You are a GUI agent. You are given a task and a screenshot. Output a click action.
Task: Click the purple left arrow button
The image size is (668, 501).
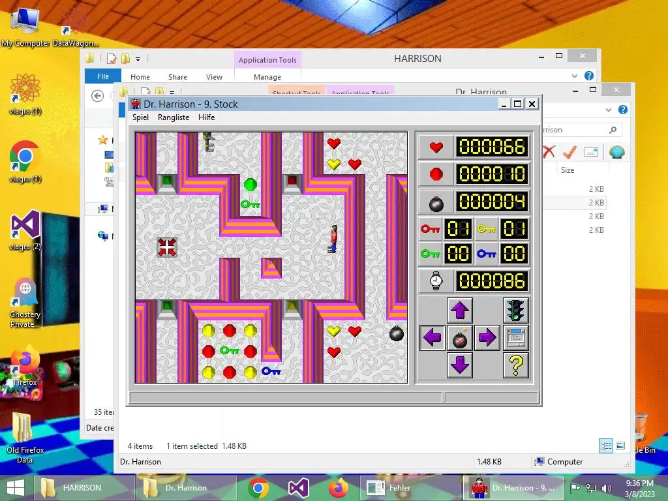(x=433, y=338)
